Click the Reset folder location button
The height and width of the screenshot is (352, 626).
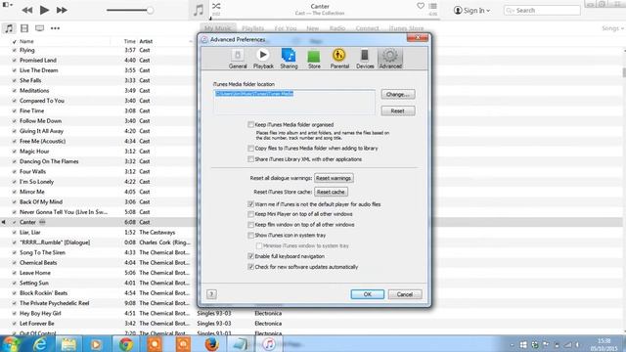(x=398, y=110)
